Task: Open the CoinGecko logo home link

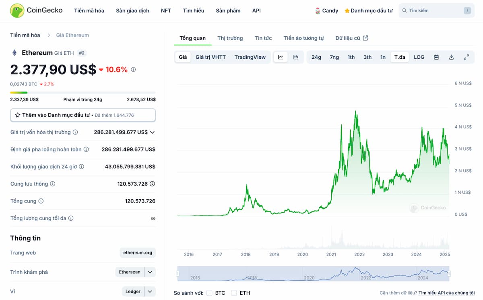Action: (36, 10)
